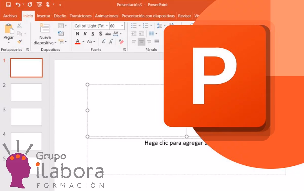This screenshot has height=191, width=304.
Task: Switch to the Transiciones ribbon tab
Action: click(81, 16)
